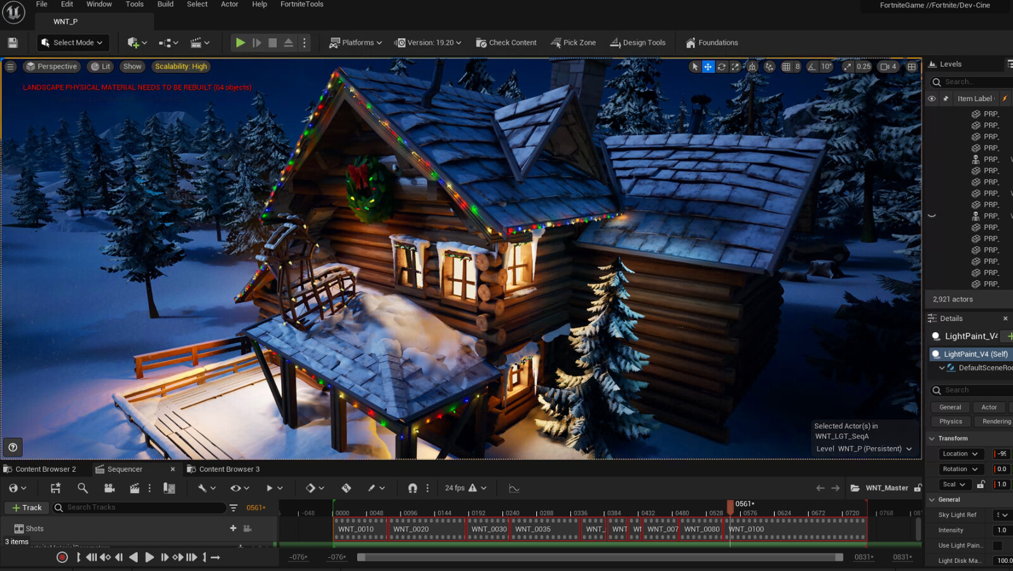The width and height of the screenshot is (1013, 571).
Task: Toggle scale snapping icon
Action: click(847, 66)
